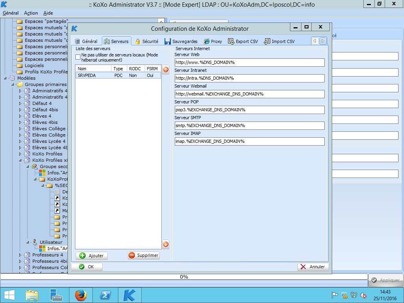Screen dimensions: 404x303
Task: Click the Serveur Web input field
Action: (x=249, y=62)
